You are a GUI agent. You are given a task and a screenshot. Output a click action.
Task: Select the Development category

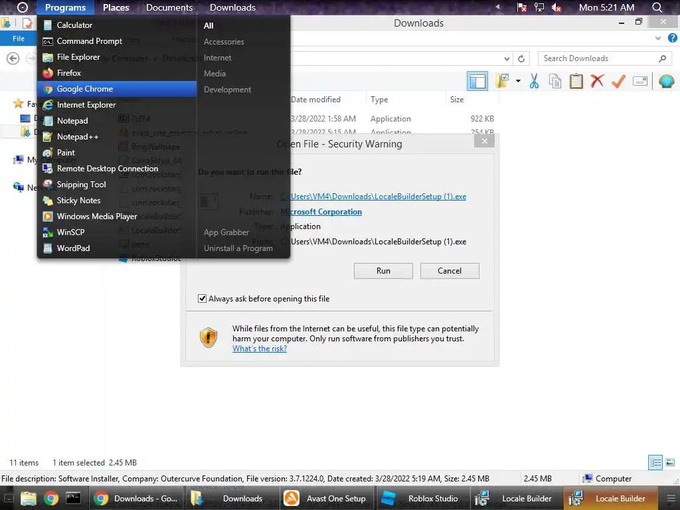(227, 90)
